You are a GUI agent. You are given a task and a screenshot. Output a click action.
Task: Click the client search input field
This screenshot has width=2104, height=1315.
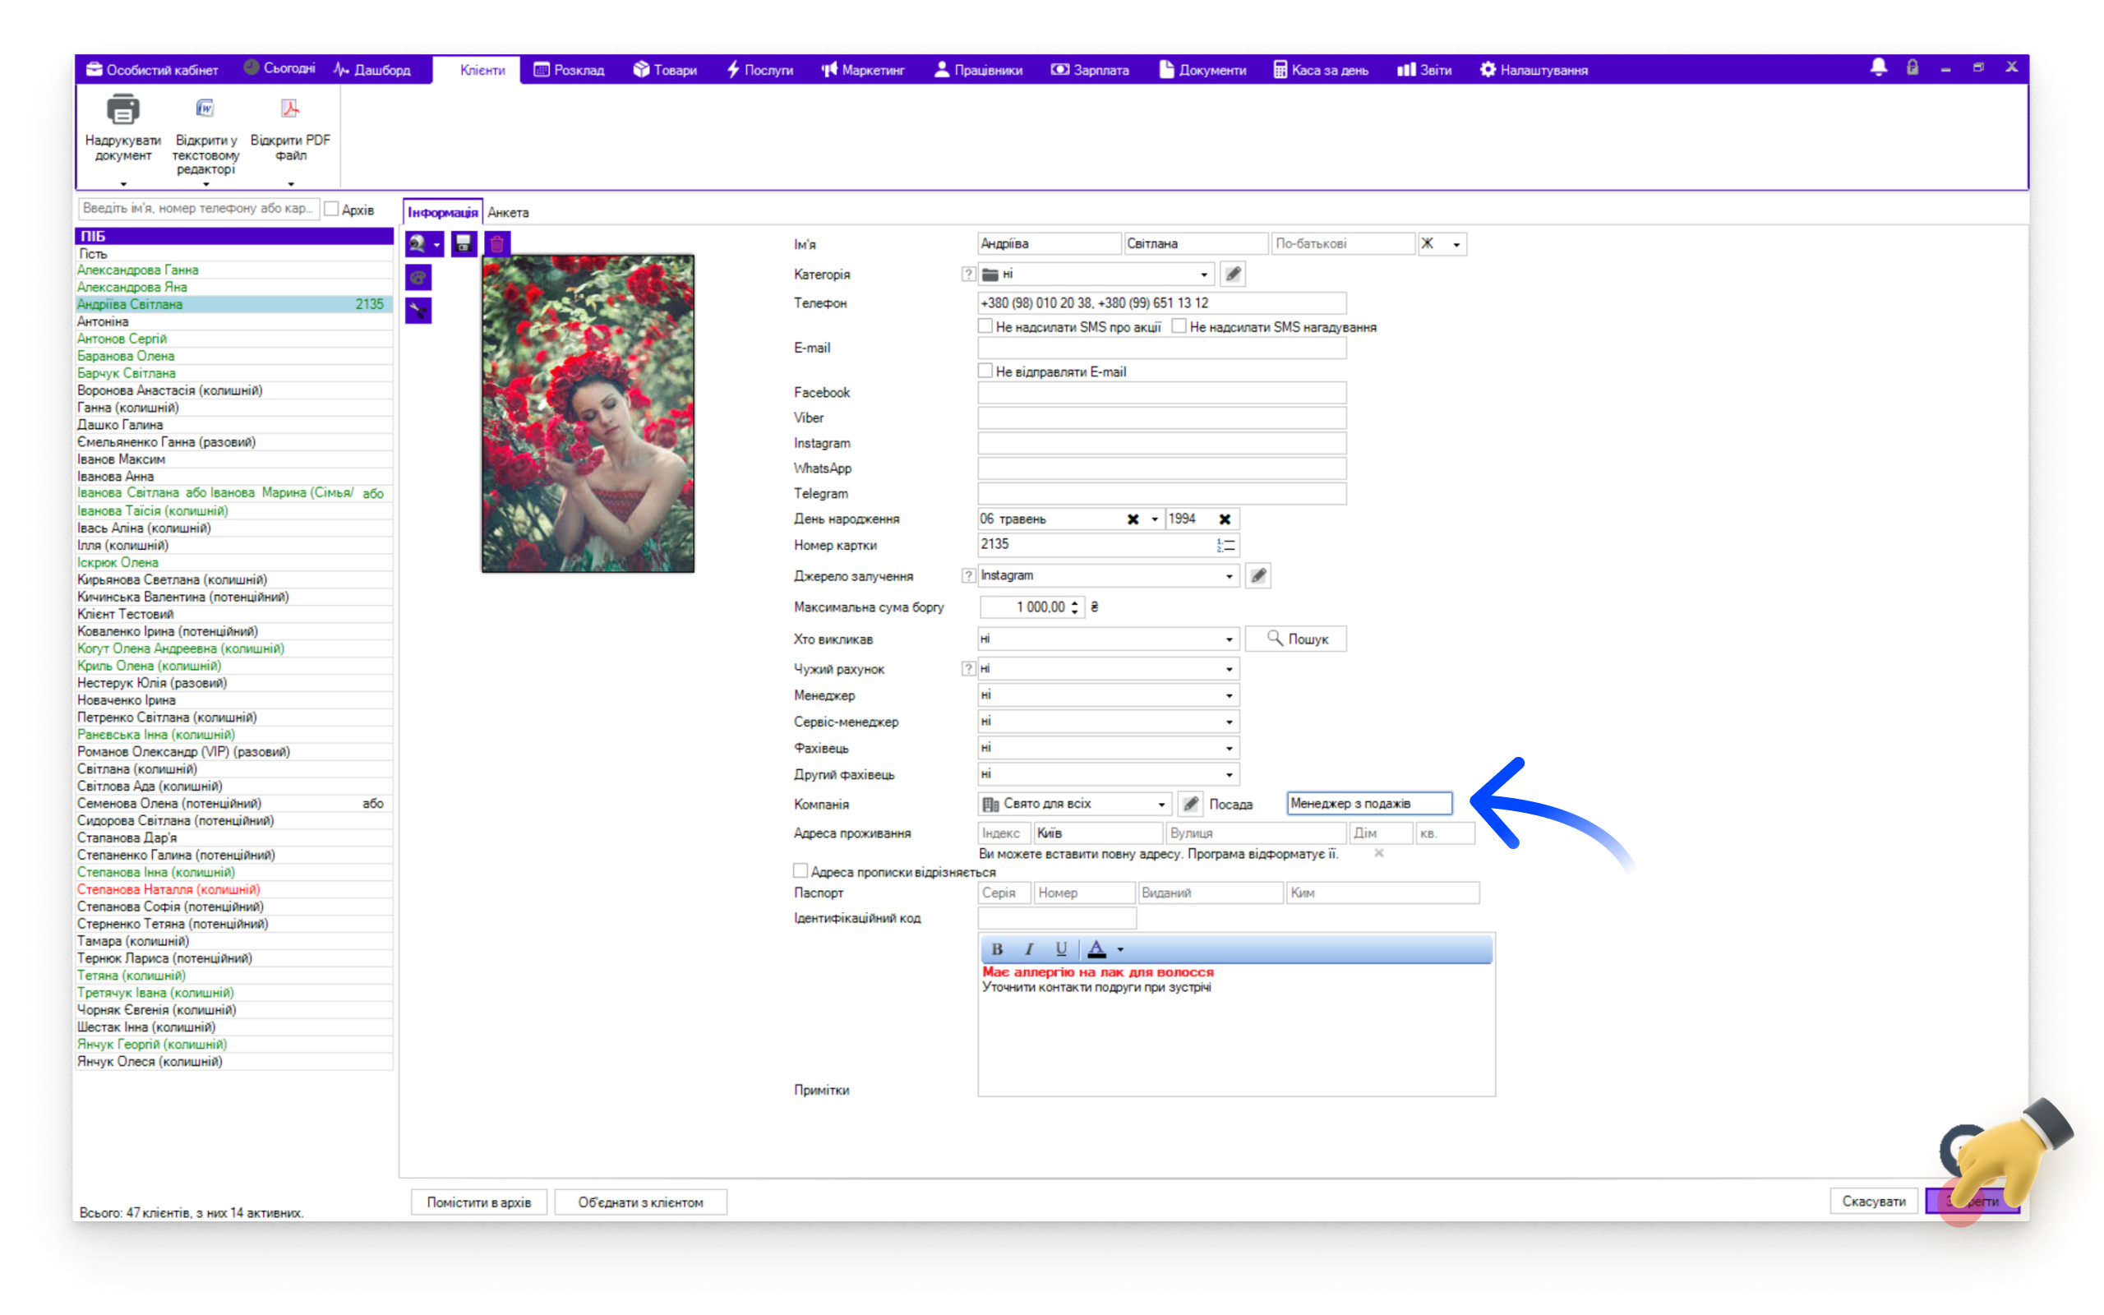(199, 209)
